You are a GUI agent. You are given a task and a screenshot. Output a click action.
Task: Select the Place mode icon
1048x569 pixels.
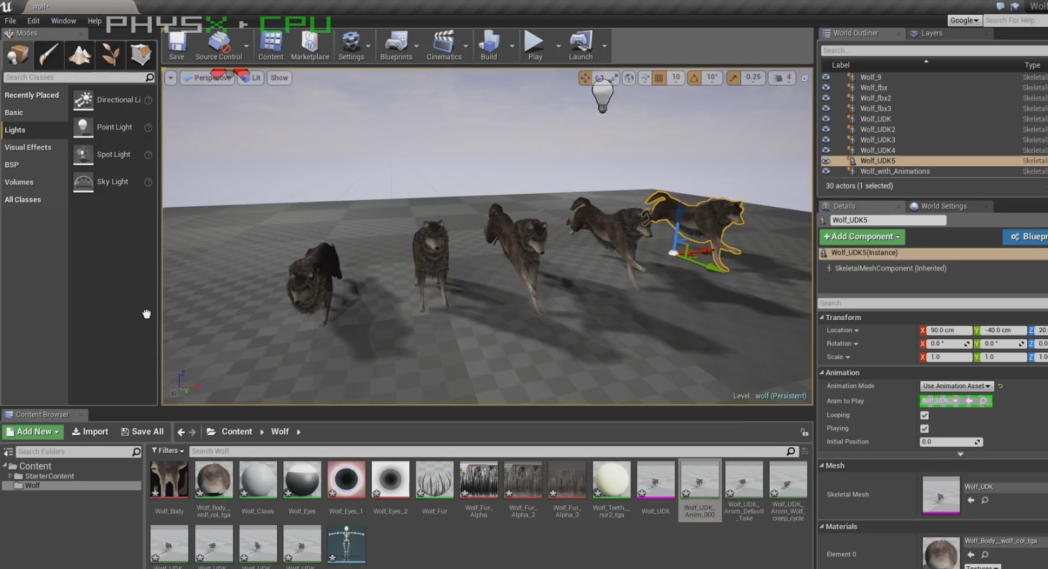pyautogui.click(x=18, y=55)
